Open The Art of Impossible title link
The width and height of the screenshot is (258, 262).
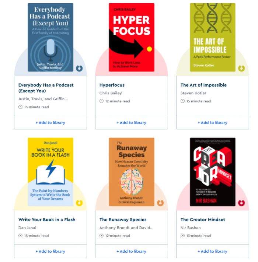point(203,85)
